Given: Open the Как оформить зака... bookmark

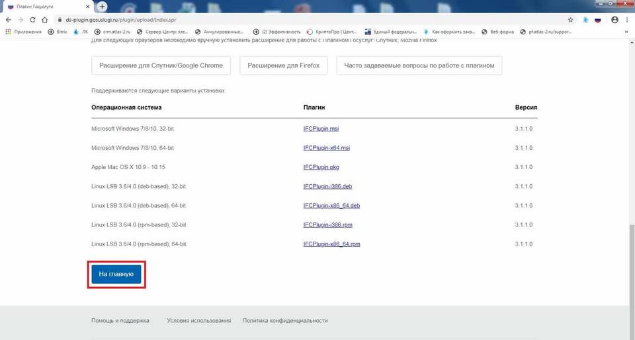Looking at the screenshot, I should pyautogui.click(x=449, y=32).
